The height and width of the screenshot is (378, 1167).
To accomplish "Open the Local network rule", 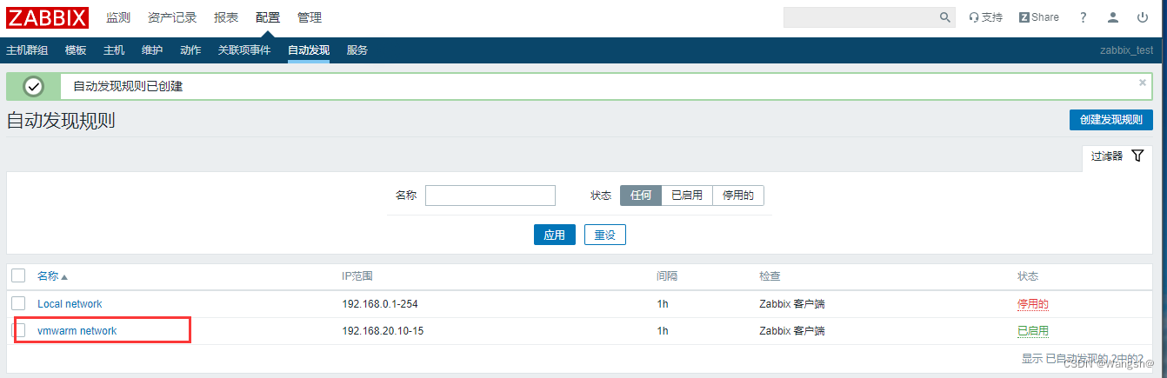I will coord(70,304).
